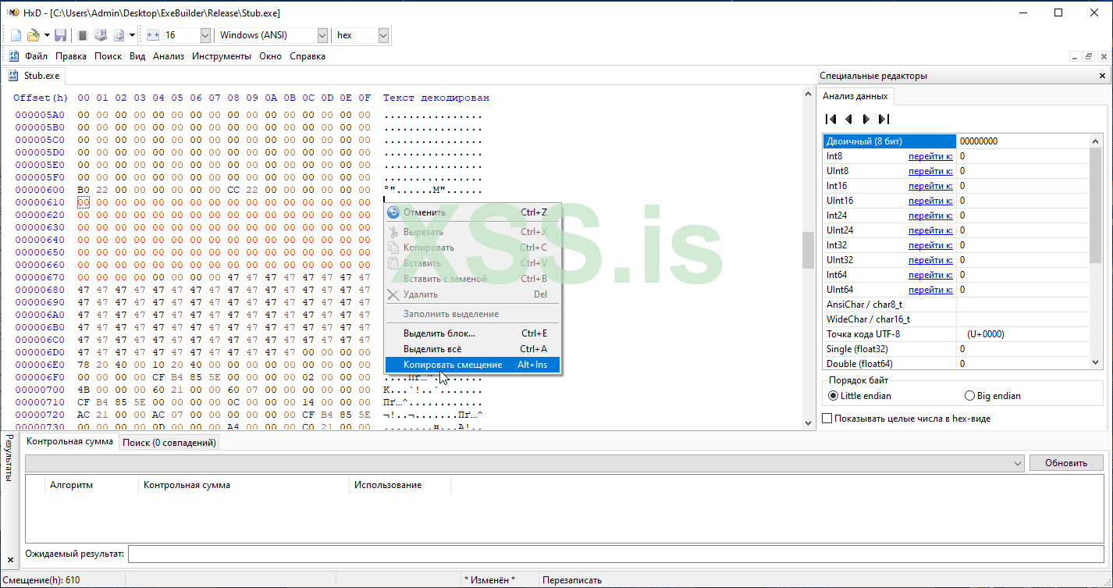Open the bytes per row 16 dropdown
The height and width of the screenshot is (588, 1113).
pyautogui.click(x=205, y=35)
